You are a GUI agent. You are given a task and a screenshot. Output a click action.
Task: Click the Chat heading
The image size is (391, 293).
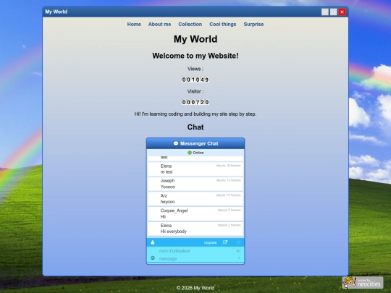tap(195, 127)
